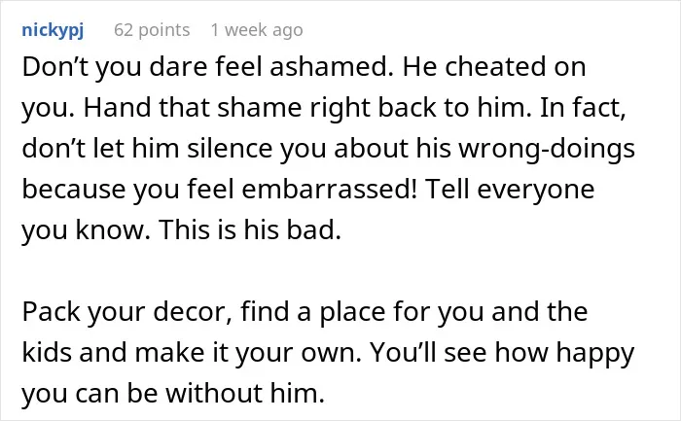Click the phrase you can be without him.
Viewport: 681px width, 421px height.
click(173, 393)
